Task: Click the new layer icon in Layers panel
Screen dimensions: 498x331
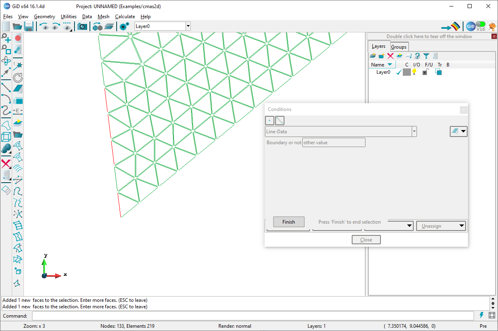Action: [x=373, y=56]
